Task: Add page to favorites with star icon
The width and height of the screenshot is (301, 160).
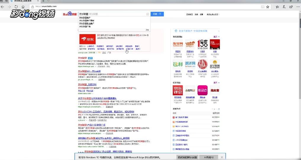Action: pos(268,7)
